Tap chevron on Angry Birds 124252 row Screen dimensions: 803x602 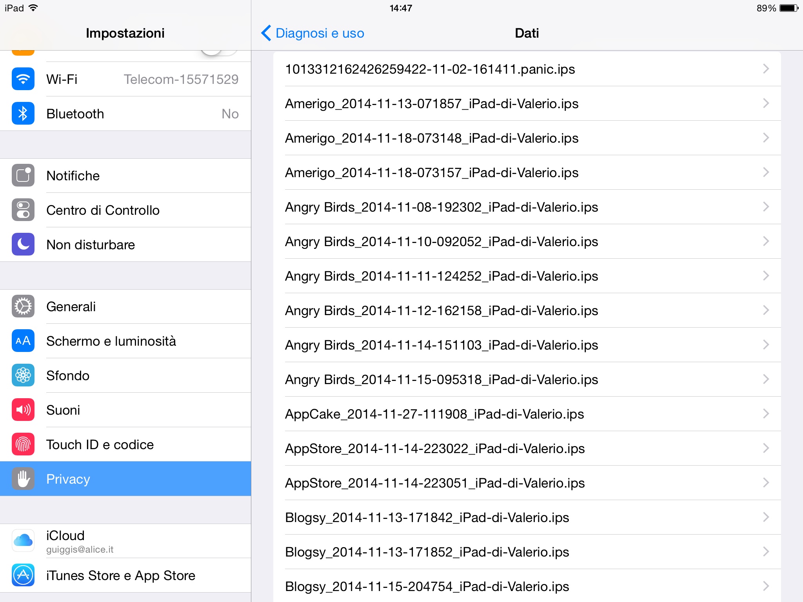[x=766, y=276]
